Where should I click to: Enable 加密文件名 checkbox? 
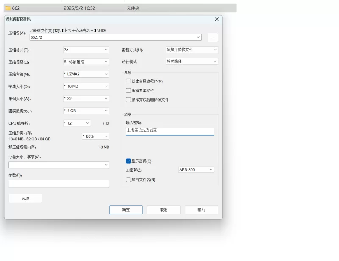coord(128,180)
